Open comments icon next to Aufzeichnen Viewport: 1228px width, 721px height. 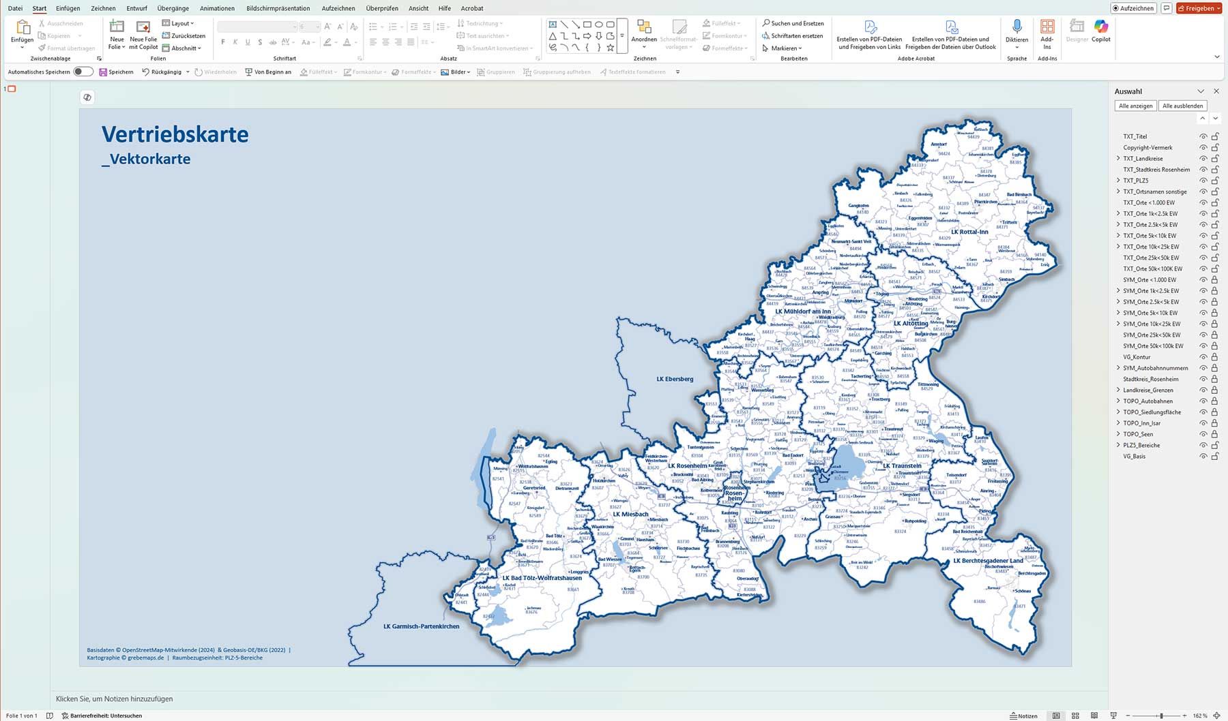click(x=1167, y=8)
